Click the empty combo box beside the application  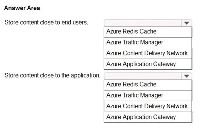[148, 76]
